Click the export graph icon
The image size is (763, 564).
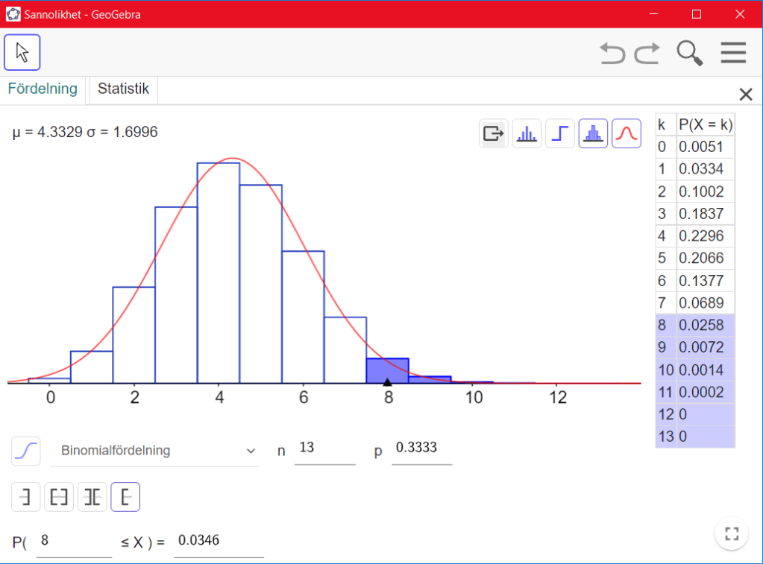point(494,134)
